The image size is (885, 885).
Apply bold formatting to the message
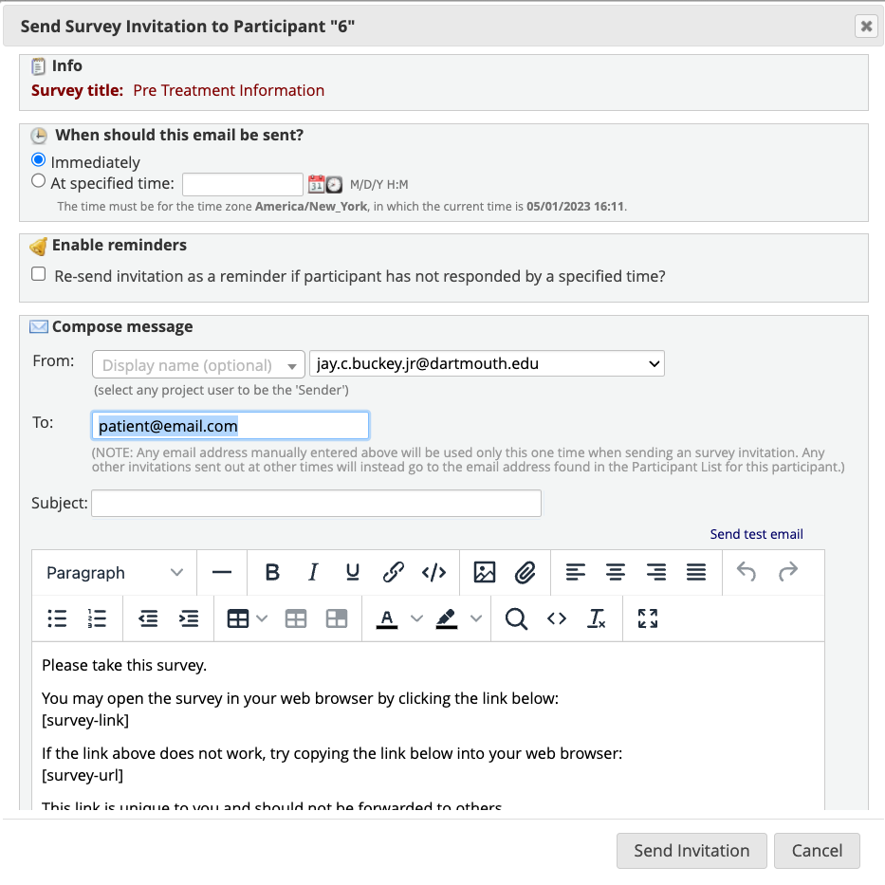click(x=272, y=572)
